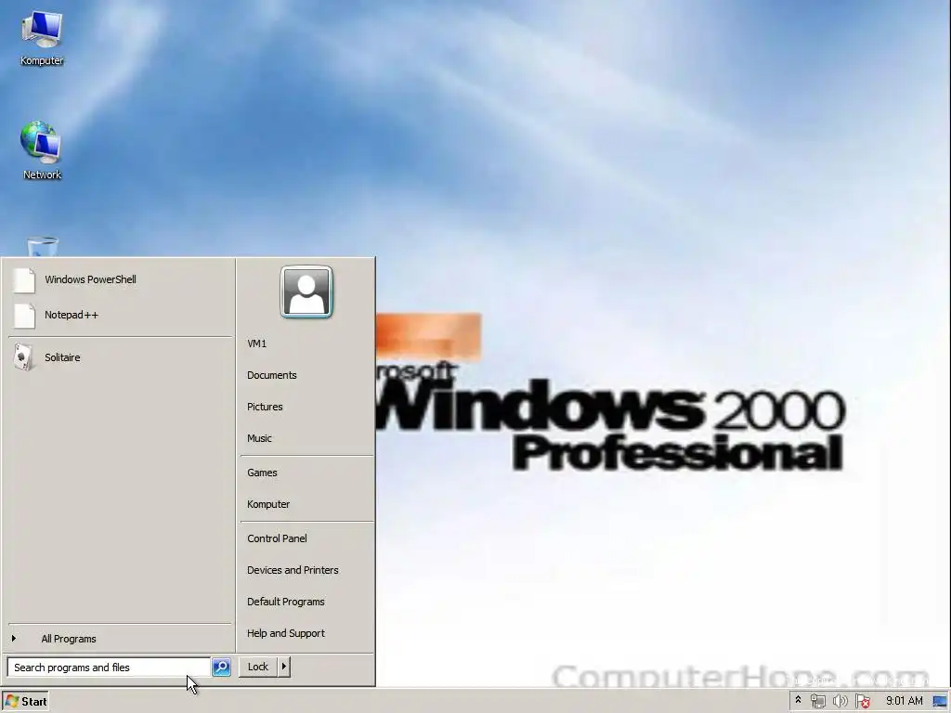Click the 9:01 AM clock

click(904, 701)
